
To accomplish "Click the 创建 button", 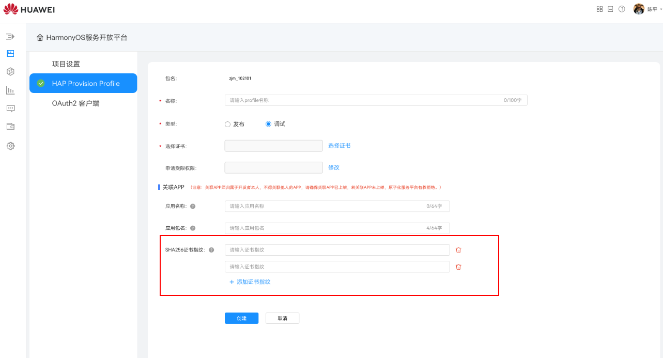I will click(x=241, y=318).
